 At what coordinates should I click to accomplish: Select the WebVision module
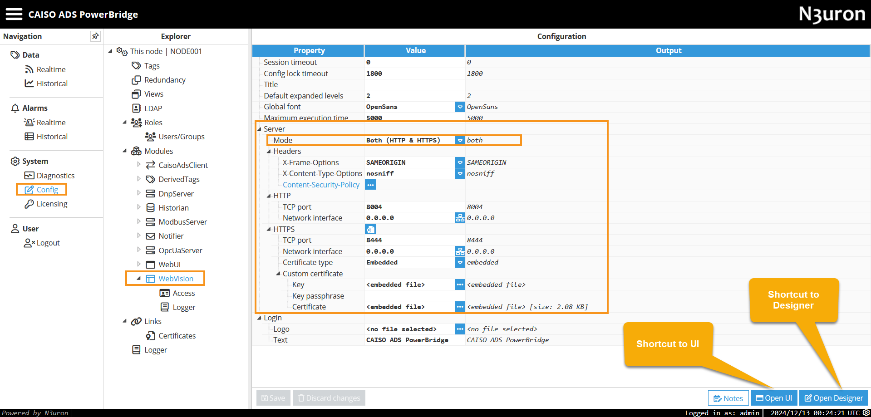170,279
